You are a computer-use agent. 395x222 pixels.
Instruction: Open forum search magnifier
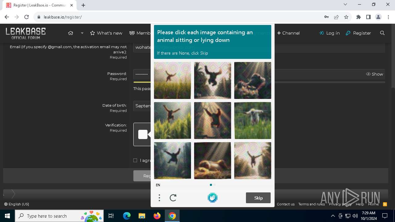[x=382, y=33]
